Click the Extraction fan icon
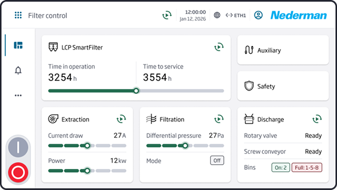The height and width of the screenshot is (190, 337). pos(53,119)
